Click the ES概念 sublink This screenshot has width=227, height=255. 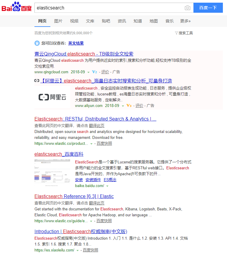coord(110,180)
